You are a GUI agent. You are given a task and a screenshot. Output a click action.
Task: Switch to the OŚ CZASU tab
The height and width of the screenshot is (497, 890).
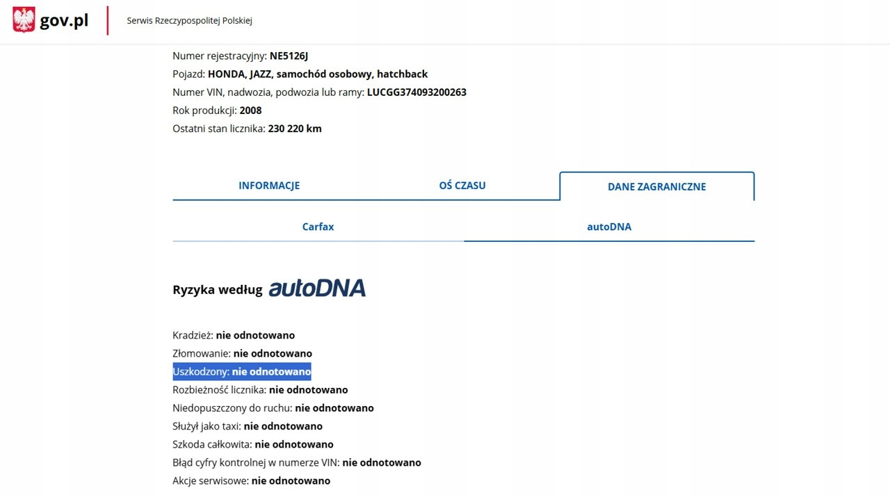pos(462,186)
